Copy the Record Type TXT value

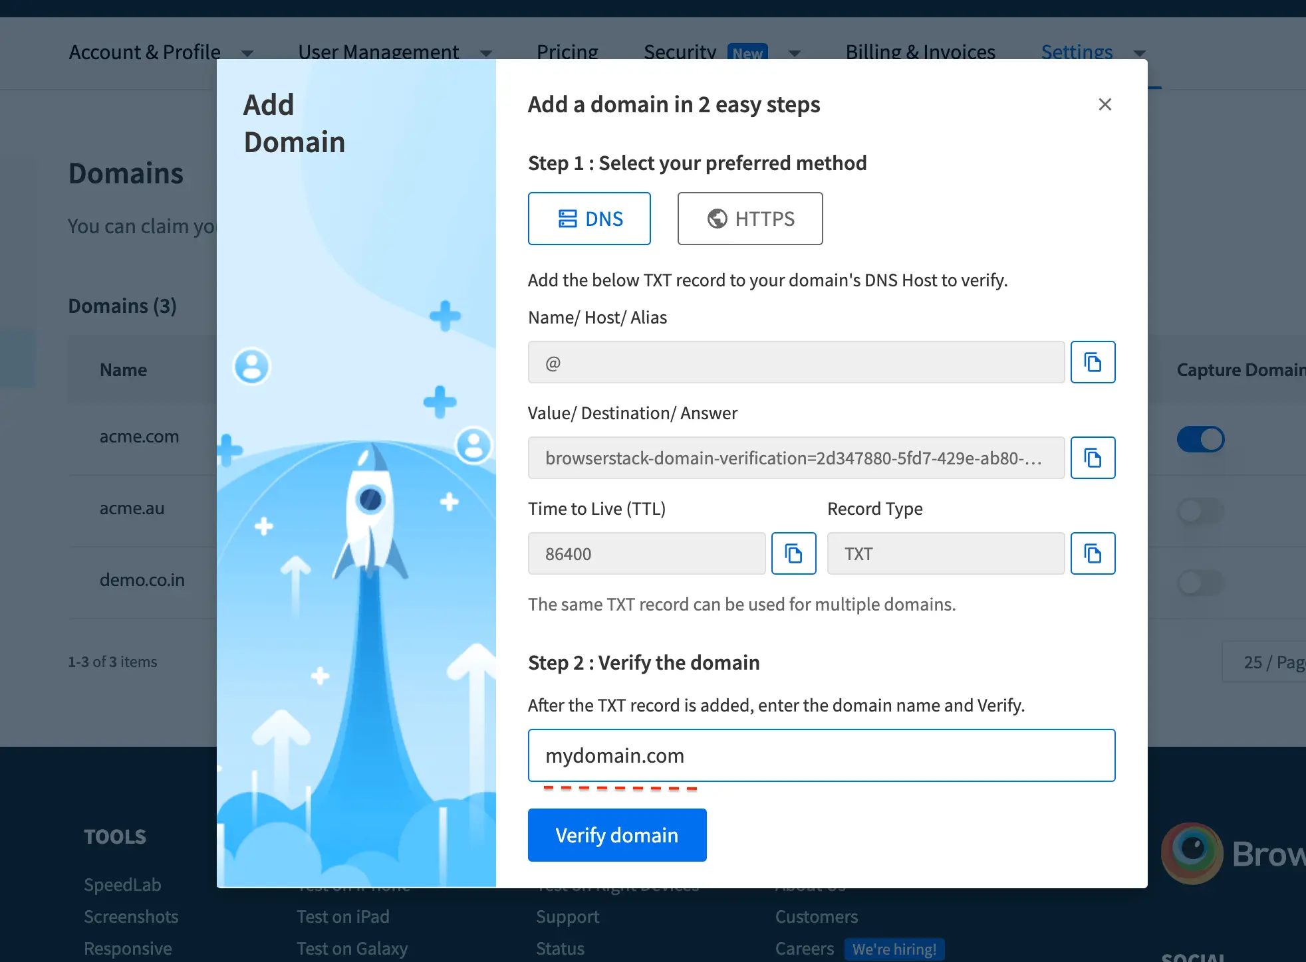(1093, 553)
